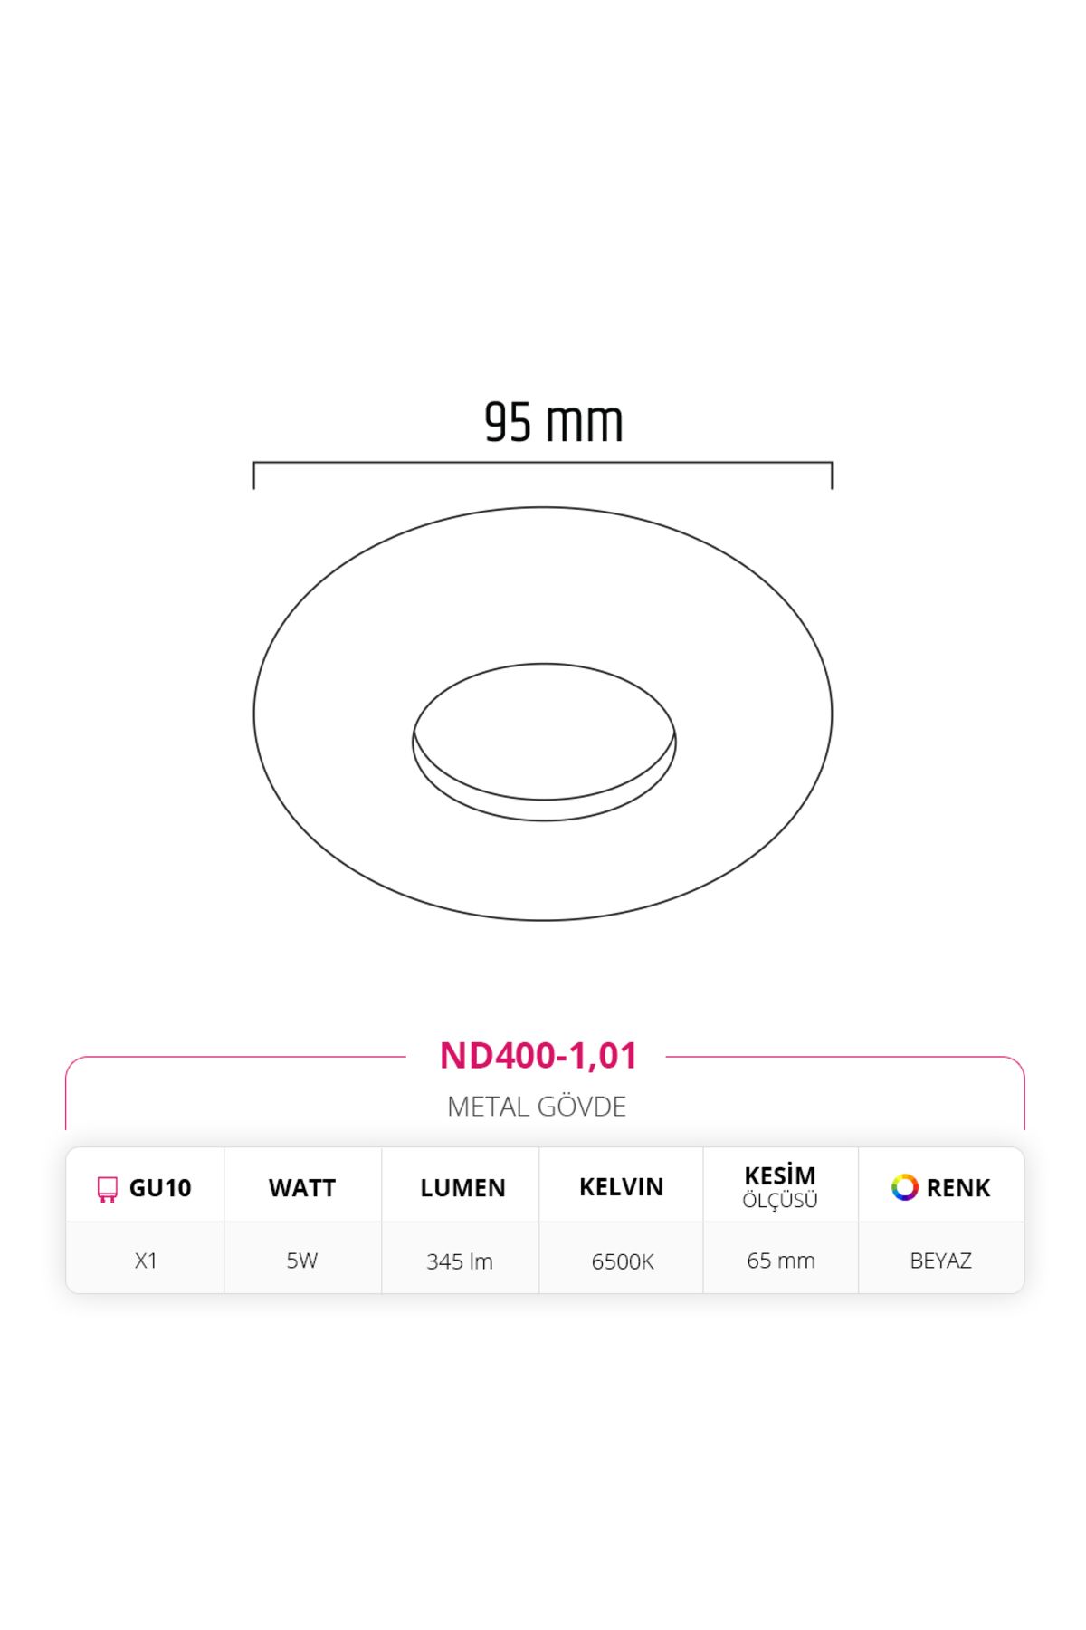The width and height of the screenshot is (1086, 1630).
Task: Select the 5W value cell
Action: (x=302, y=1260)
